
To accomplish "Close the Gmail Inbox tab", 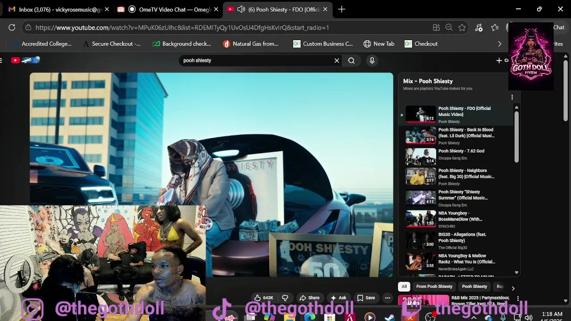I will pos(107,9).
